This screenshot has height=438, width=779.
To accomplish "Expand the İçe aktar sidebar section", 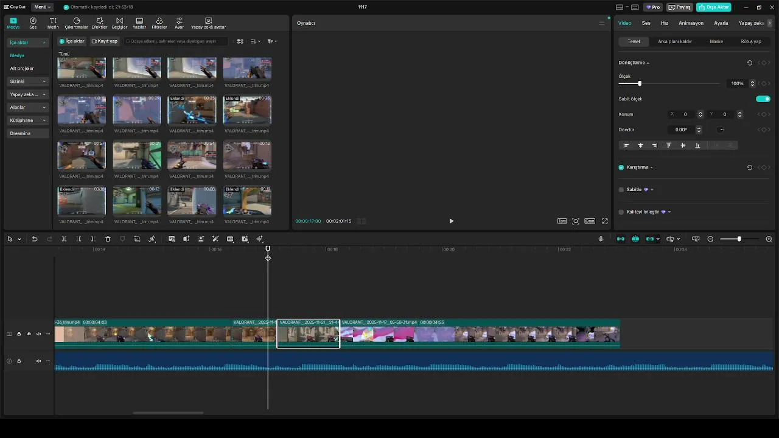I will click(28, 43).
